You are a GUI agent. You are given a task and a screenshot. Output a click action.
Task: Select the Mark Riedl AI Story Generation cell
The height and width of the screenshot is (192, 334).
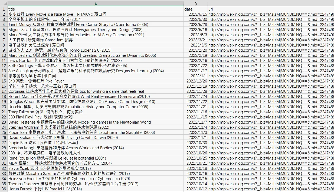[96, 35]
